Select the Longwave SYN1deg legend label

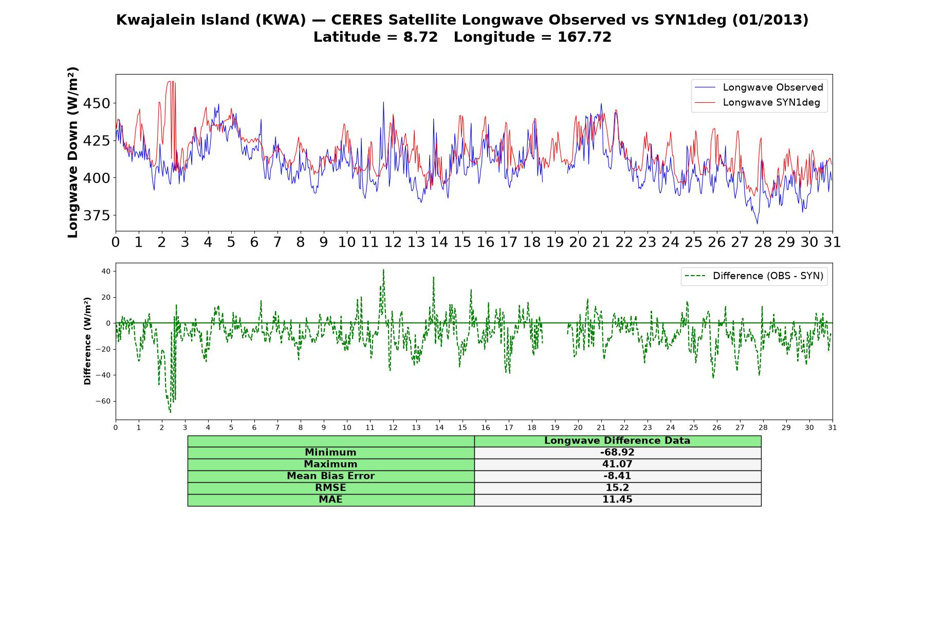771,102
